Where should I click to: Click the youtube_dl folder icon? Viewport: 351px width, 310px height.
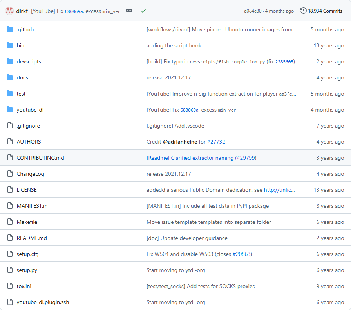10,110
